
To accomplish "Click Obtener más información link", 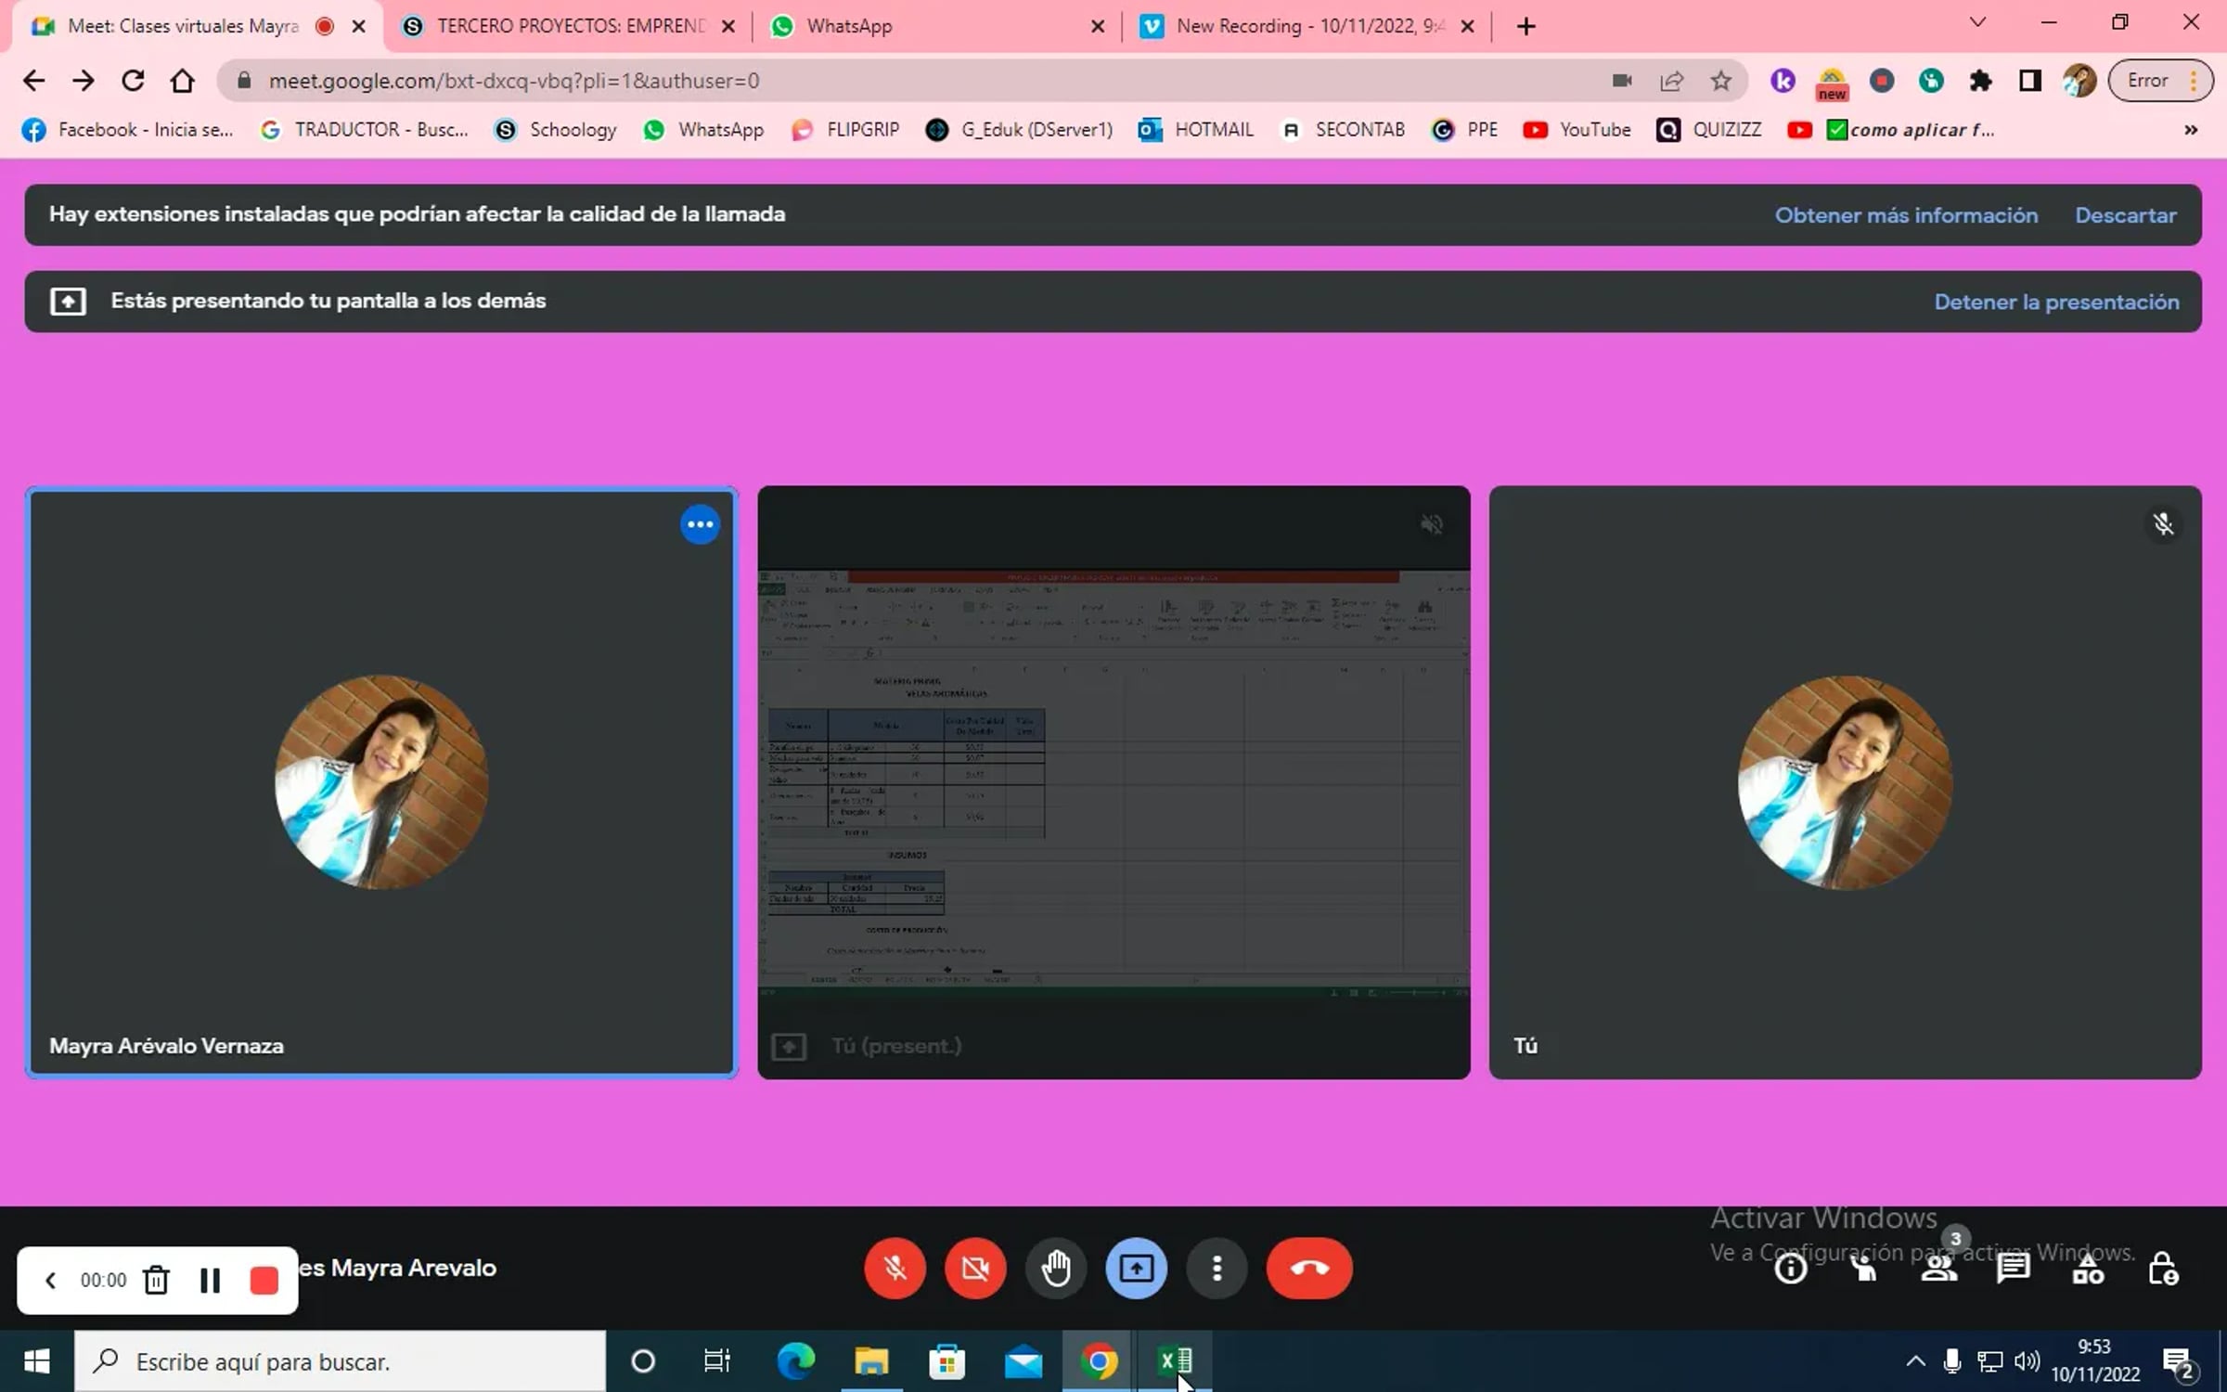I will (1906, 214).
